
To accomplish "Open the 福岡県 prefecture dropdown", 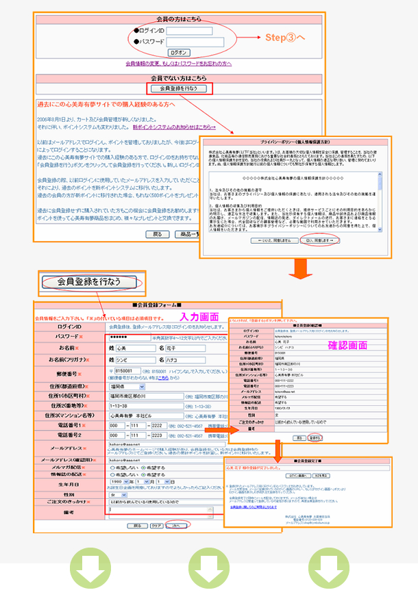I will tap(127, 387).
